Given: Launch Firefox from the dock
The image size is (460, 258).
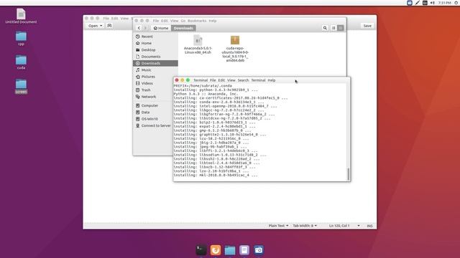Looking at the screenshot, I should [216, 250].
